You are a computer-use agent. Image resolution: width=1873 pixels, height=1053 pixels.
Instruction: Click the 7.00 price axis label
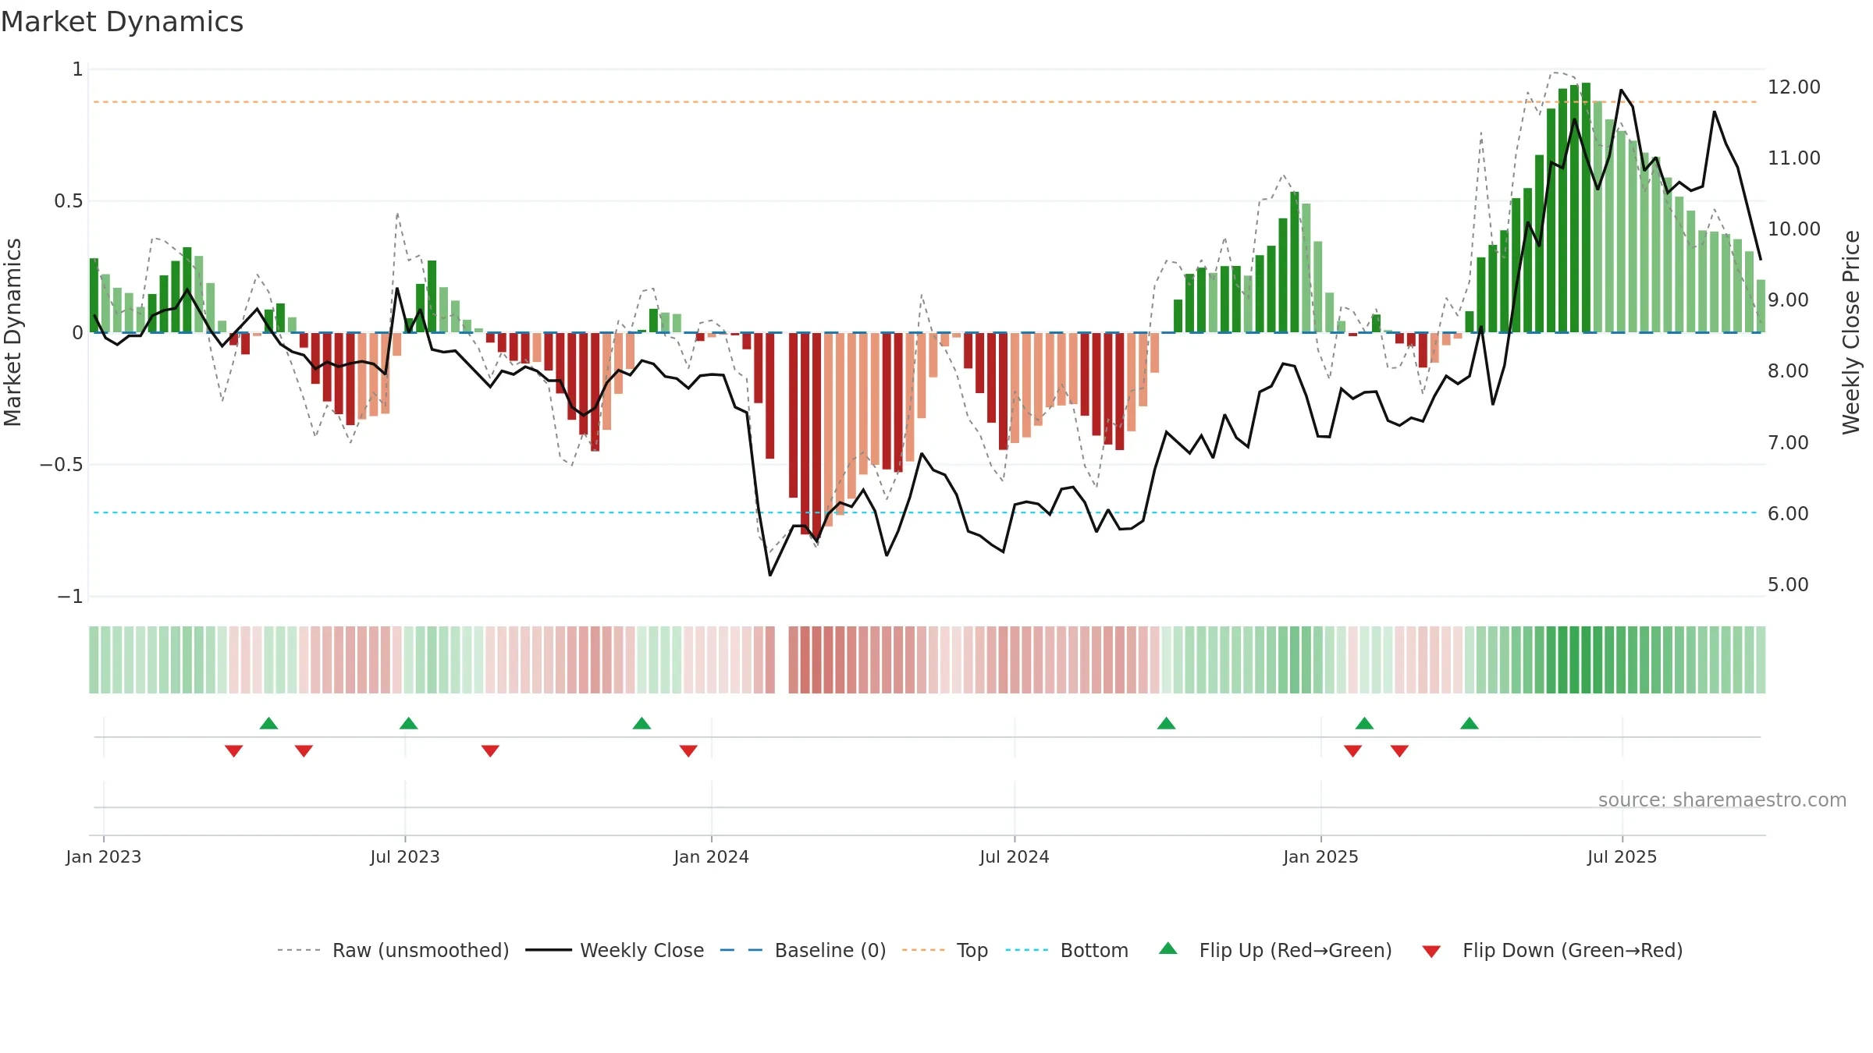(1788, 443)
